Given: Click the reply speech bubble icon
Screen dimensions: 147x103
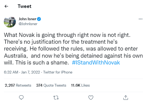Looking at the screenshot, I should [x=21, y=98].
